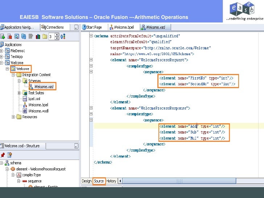Image resolution: width=264 pixels, height=198 pixels.
Task: Click the element name="Mul" code line
Action: 192,138
